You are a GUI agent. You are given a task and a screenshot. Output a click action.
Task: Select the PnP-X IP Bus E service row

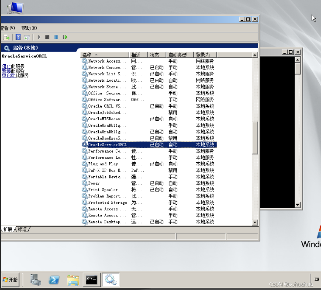tap(149, 171)
